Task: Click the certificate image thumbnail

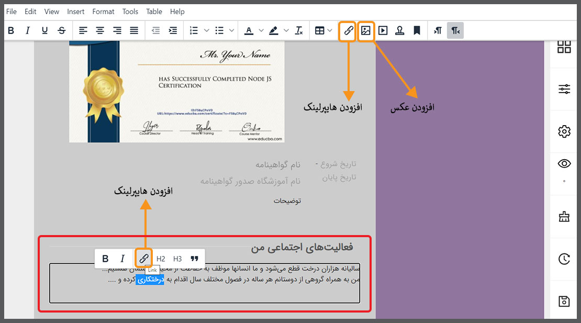Action: pyautogui.click(x=176, y=92)
